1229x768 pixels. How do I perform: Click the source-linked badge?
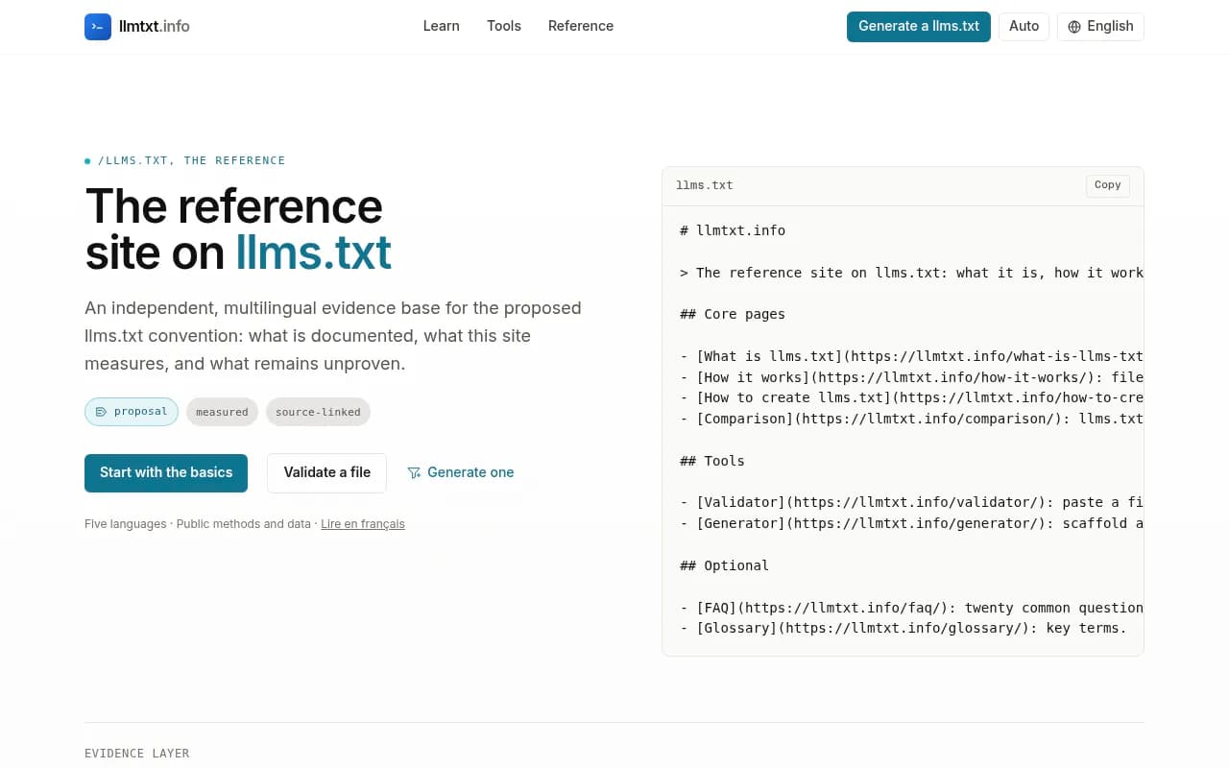point(318,412)
